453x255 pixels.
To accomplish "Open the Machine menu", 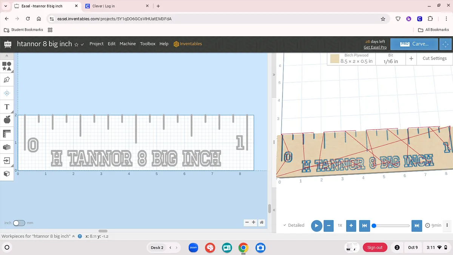I will 128,44.
